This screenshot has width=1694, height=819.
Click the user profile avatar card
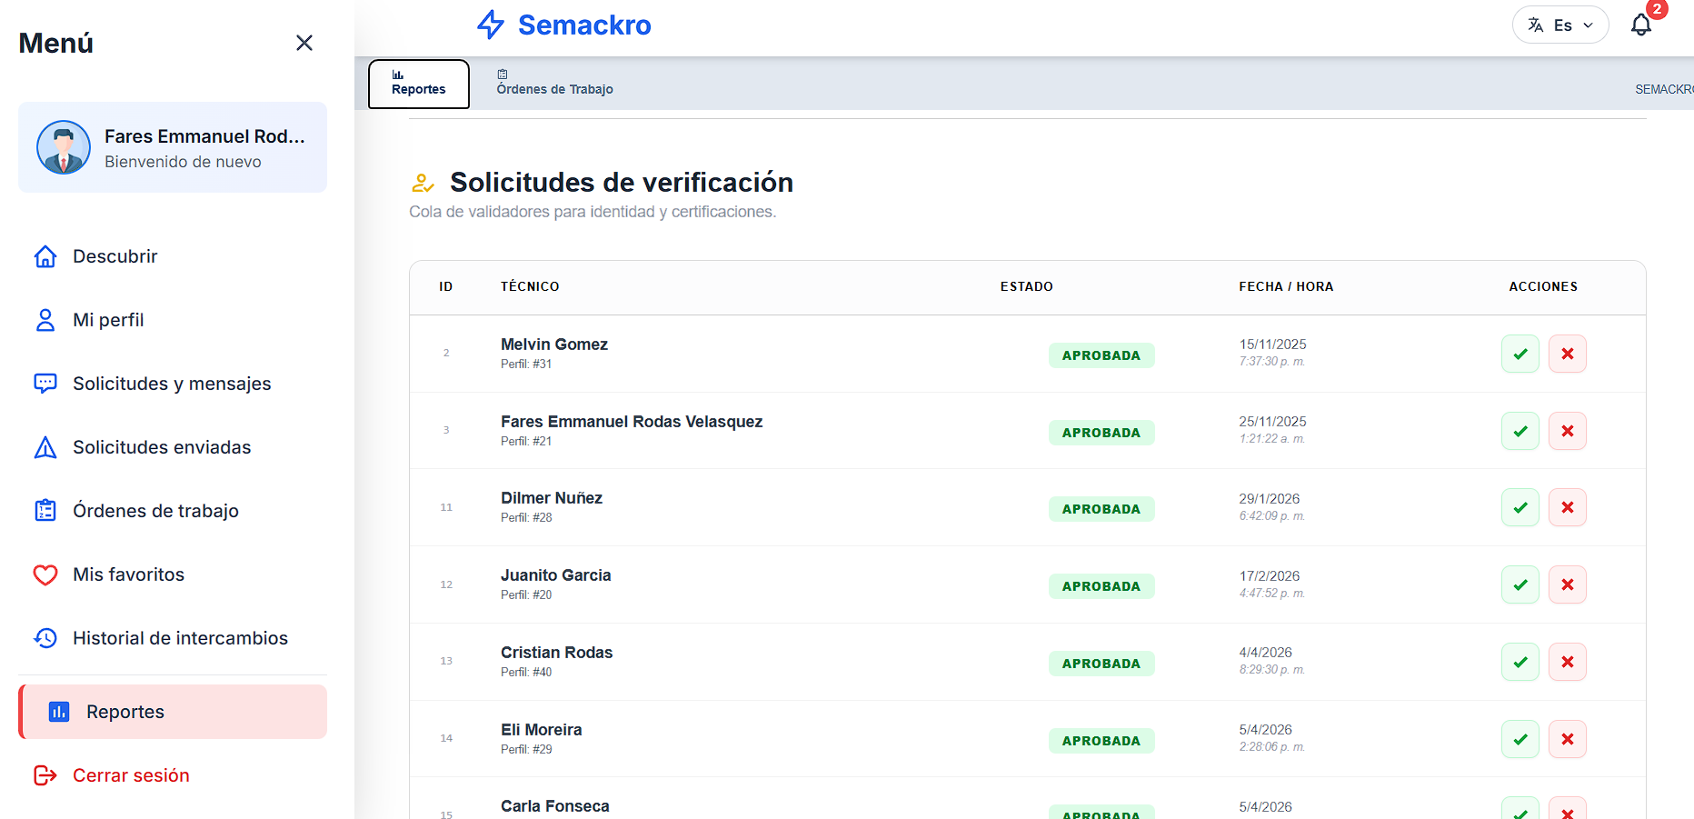173,147
